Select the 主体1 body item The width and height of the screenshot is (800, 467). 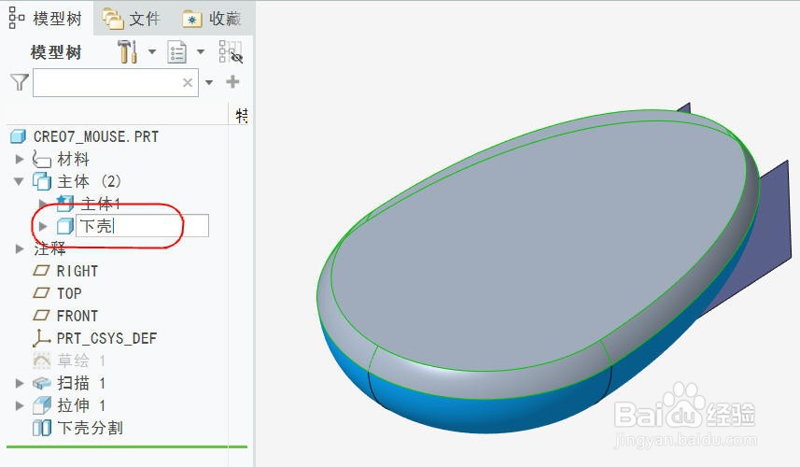click(x=101, y=204)
